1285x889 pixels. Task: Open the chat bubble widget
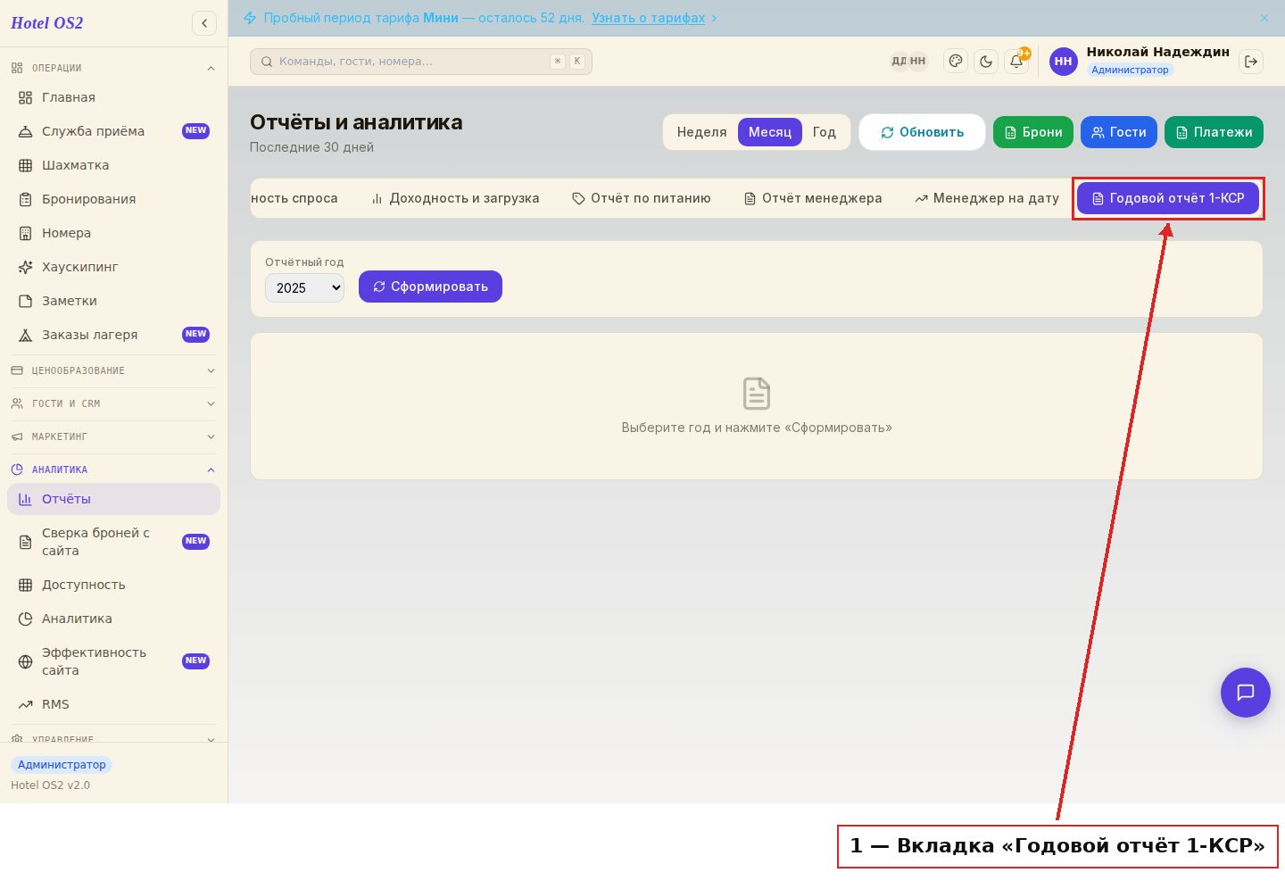[x=1246, y=693]
